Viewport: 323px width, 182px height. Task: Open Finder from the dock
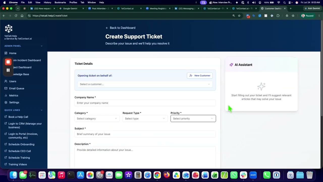[13, 175]
